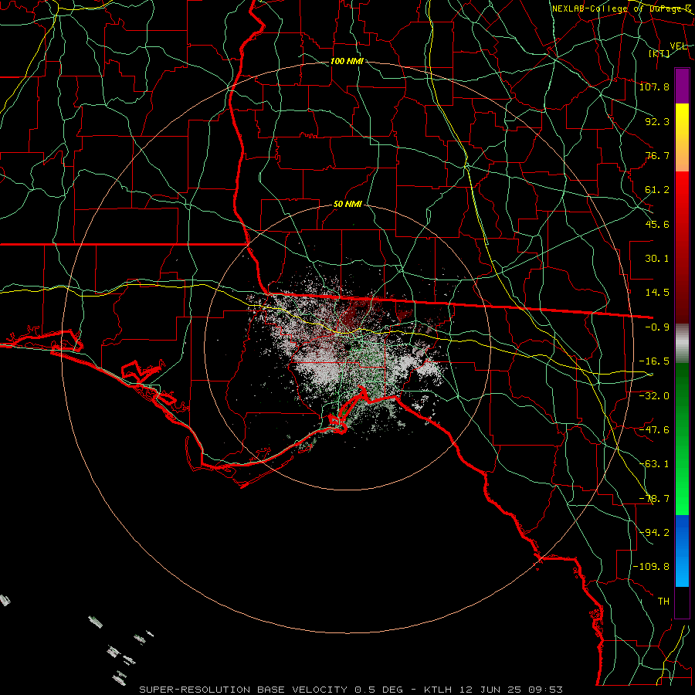Click the 100 NMI range ring label

point(347,61)
